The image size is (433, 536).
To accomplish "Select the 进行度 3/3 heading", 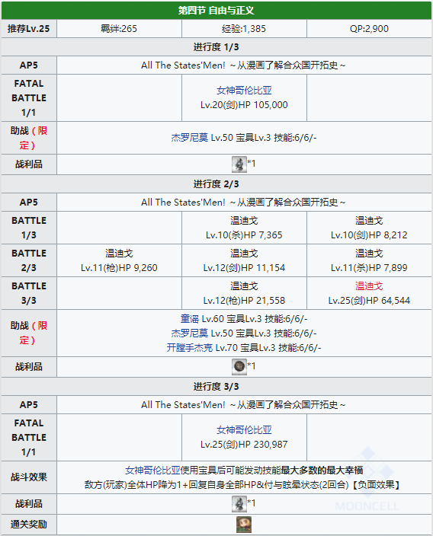I will 216,387.
